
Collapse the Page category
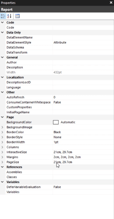[2, 117]
